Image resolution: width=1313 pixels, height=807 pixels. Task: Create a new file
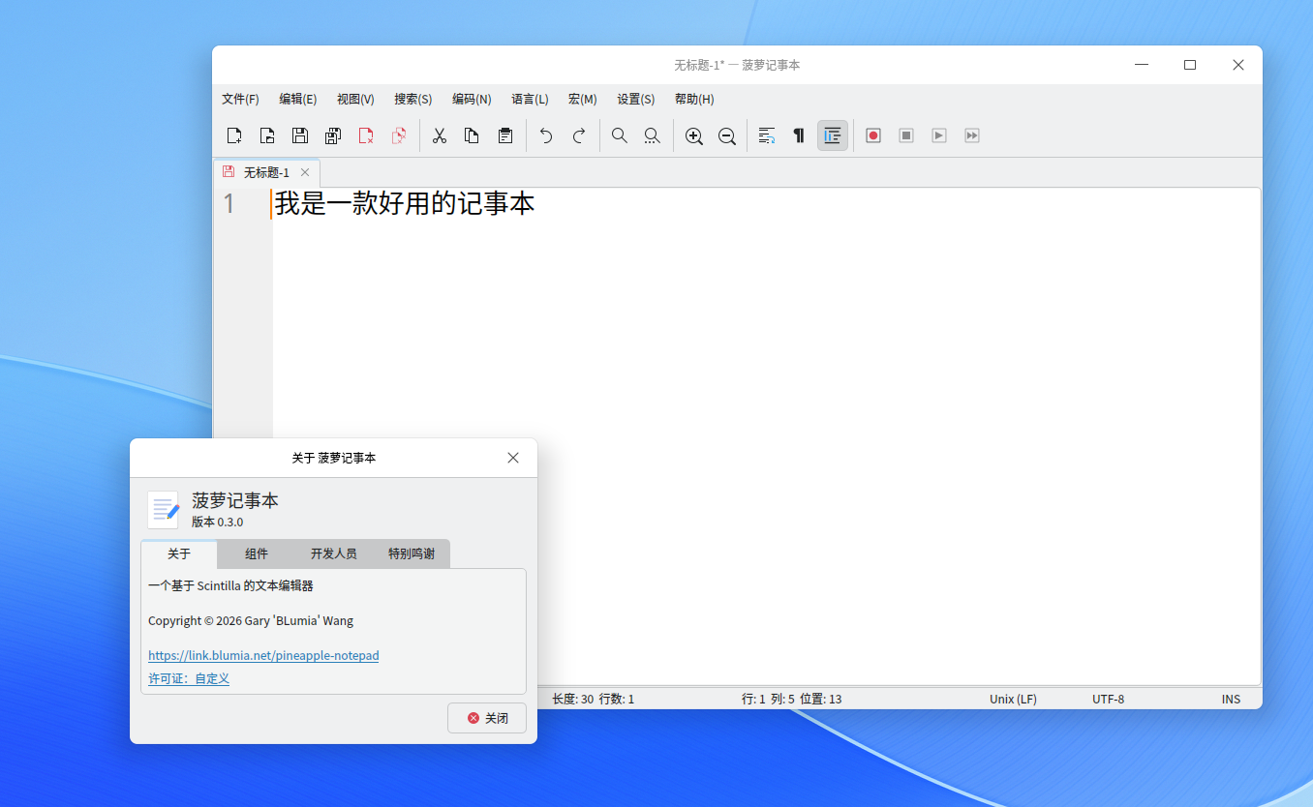click(234, 135)
